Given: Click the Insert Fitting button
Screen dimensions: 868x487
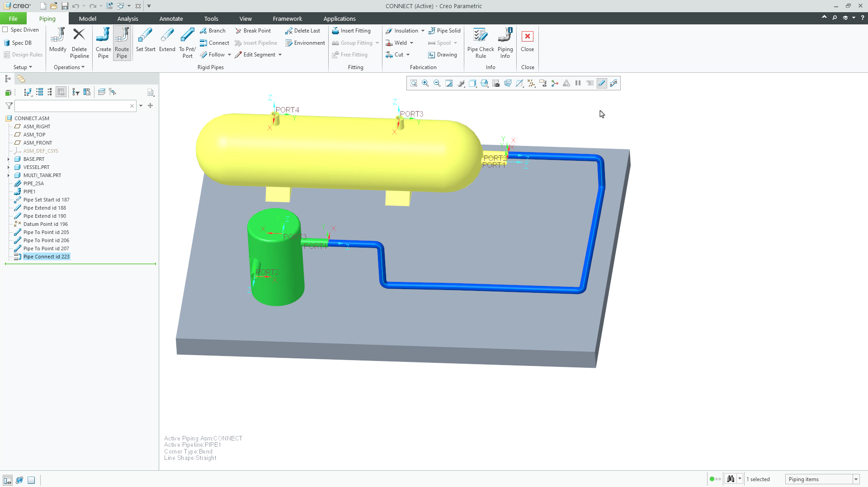Looking at the screenshot, I should (x=351, y=31).
